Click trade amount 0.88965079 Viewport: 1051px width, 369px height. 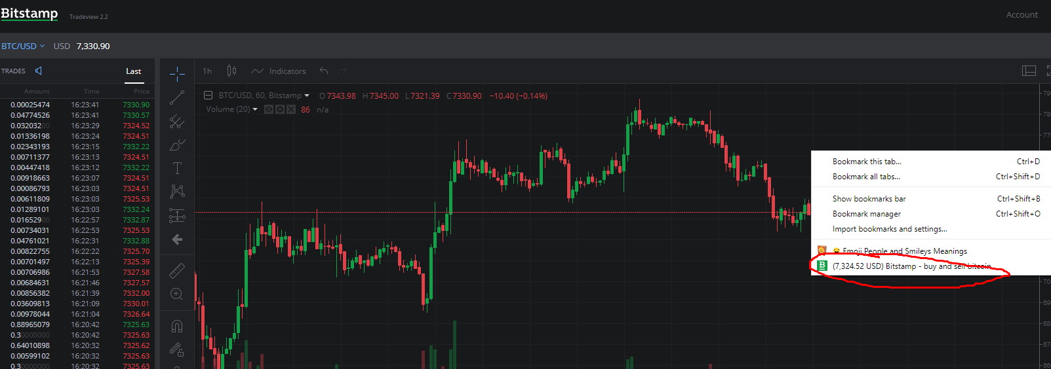point(30,325)
